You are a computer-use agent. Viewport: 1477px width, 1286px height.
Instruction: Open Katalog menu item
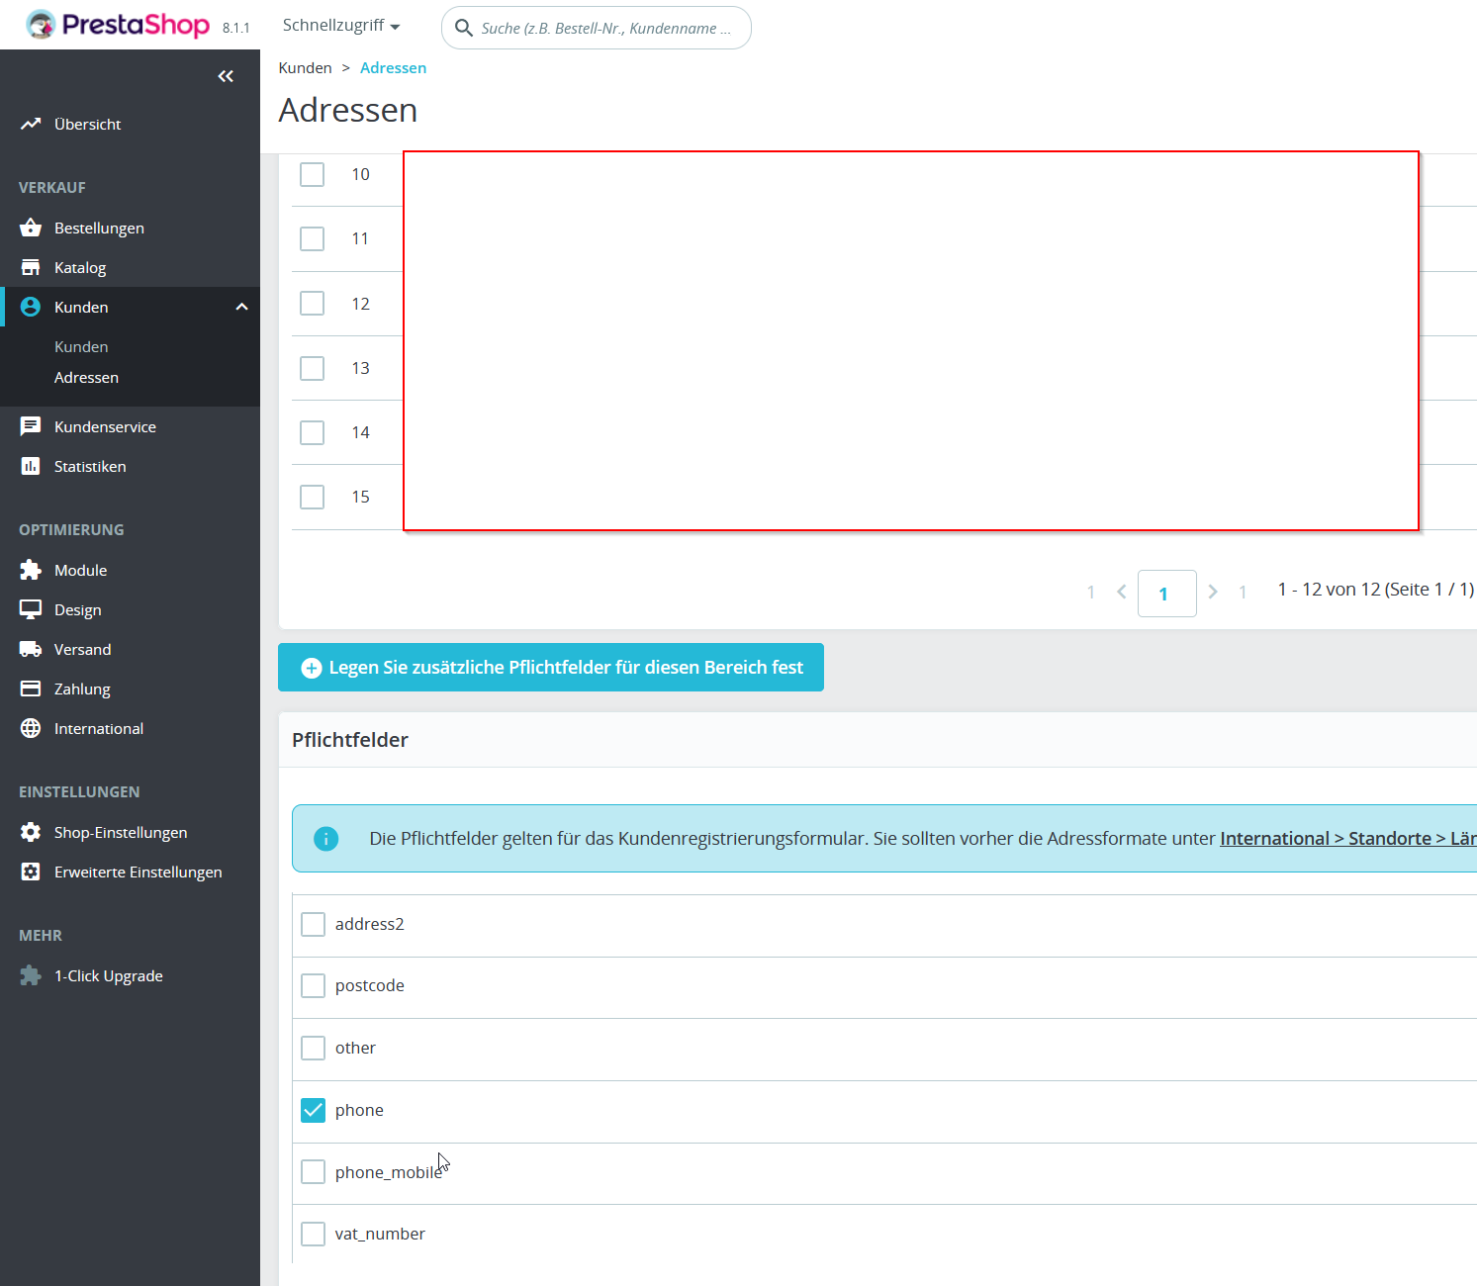point(80,267)
